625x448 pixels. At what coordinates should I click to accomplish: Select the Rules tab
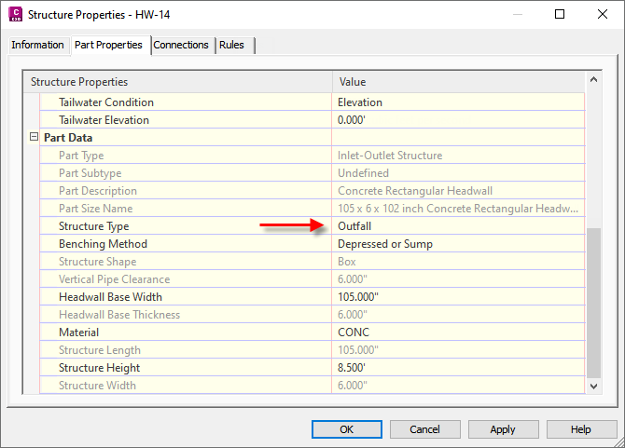231,45
